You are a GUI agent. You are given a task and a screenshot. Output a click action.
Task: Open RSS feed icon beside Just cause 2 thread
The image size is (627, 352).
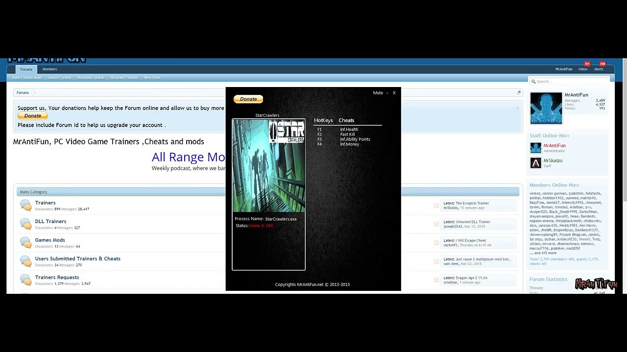point(436,262)
